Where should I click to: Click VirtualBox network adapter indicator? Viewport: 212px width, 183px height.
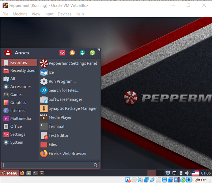point(146,180)
